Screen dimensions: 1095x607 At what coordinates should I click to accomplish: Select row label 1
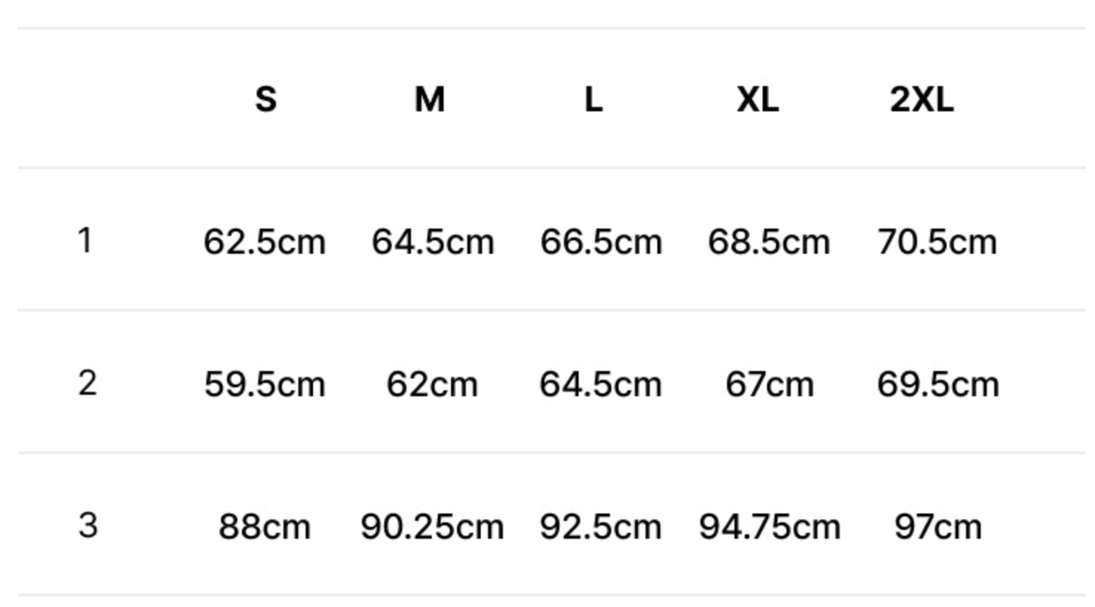tap(85, 241)
